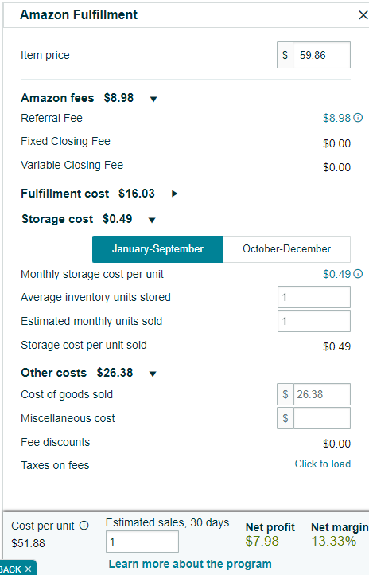369x575 pixels.
Task: Open Learn more about the program link
Action: [190, 564]
